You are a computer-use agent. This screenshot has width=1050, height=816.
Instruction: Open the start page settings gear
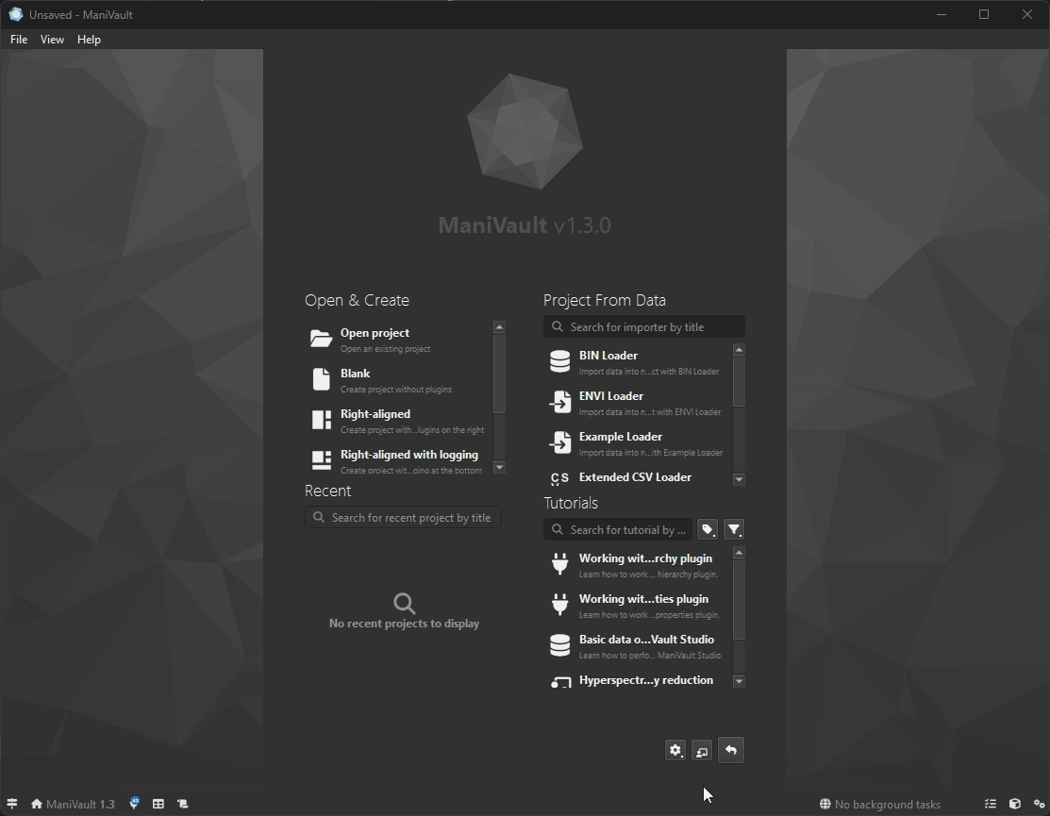(675, 750)
